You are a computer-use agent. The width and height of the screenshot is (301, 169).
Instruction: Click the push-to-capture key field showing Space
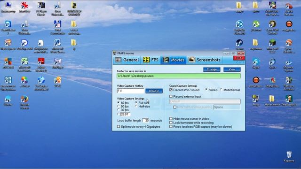click(x=227, y=107)
